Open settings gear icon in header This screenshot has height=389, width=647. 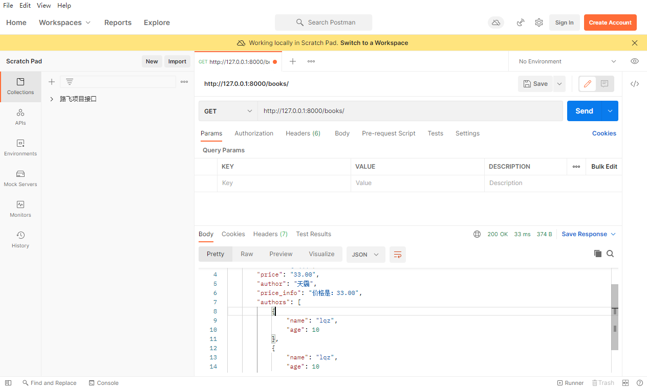pos(539,22)
